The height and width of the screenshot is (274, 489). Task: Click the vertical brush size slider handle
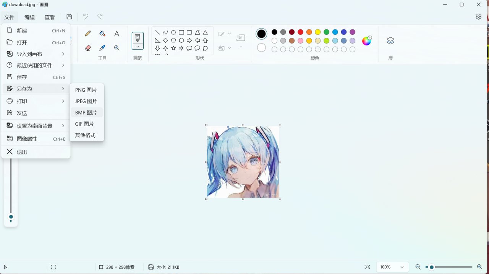(11, 217)
